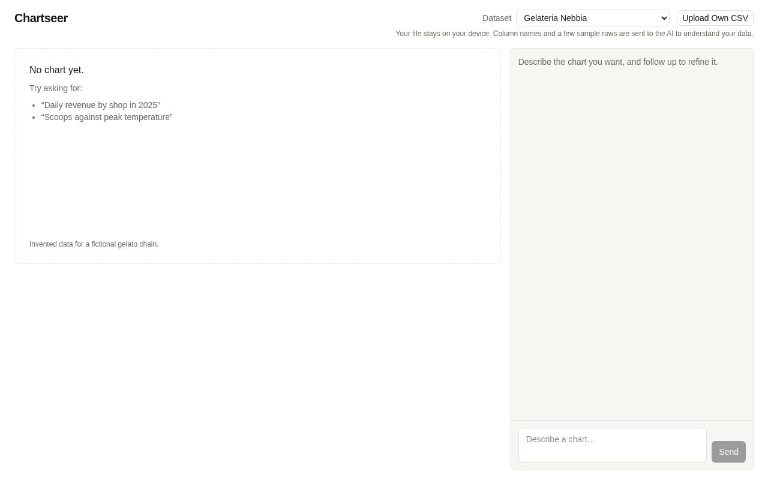Click the Send button
The height and width of the screenshot is (480, 768).
coord(728,452)
